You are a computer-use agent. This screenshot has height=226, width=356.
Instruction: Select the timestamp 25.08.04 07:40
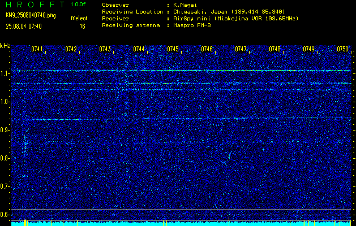(x=24, y=27)
